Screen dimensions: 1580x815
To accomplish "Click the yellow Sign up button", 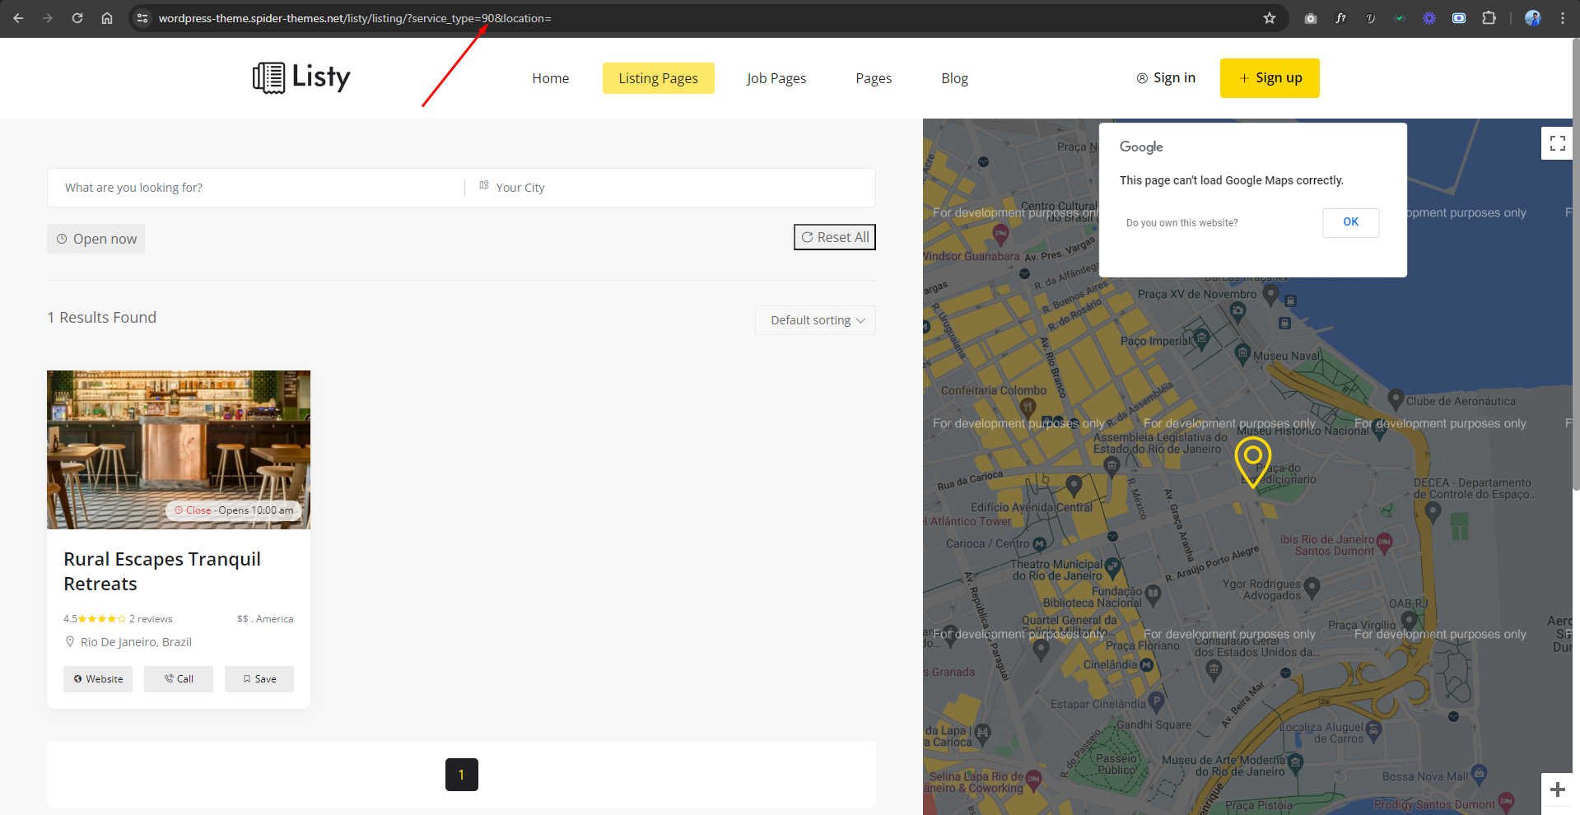I will click(x=1270, y=78).
